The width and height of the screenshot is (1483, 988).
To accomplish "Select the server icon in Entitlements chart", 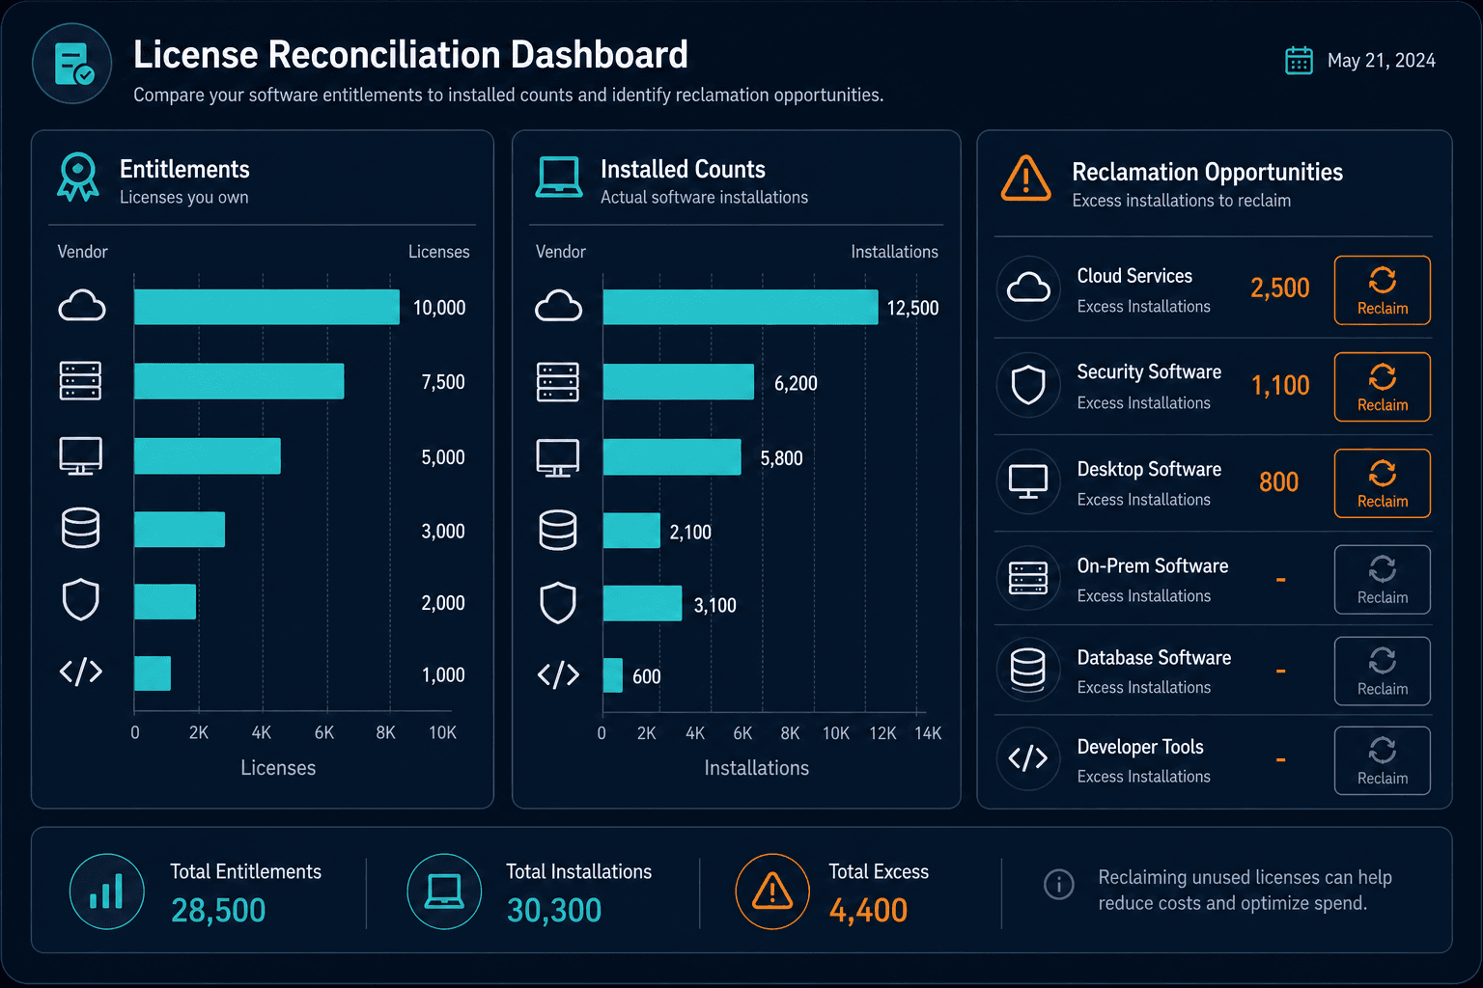I will pos(80,381).
